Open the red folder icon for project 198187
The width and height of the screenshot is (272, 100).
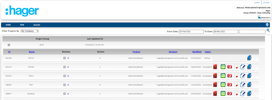point(230,85)
